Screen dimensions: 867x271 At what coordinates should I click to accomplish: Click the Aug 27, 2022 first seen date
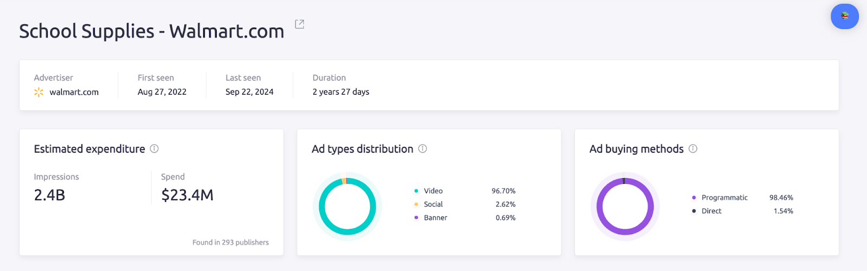162,92
